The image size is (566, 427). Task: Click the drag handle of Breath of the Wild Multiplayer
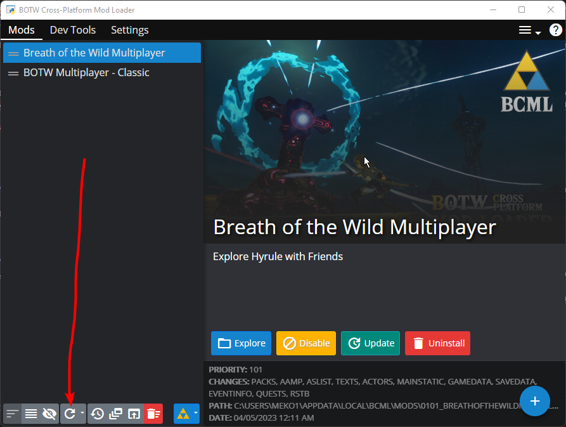pos(13,53)
